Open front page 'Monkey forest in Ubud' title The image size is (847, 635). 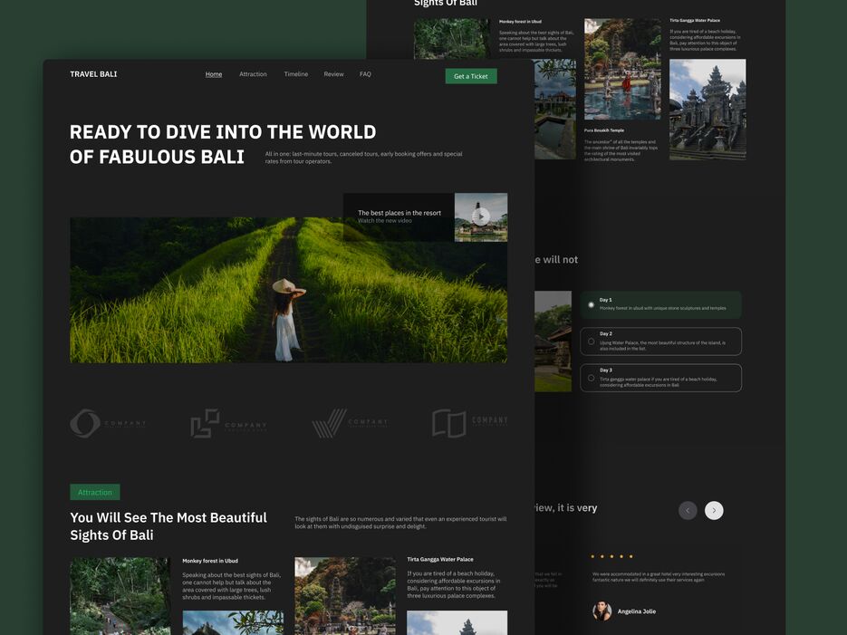[x=210, y=561]
